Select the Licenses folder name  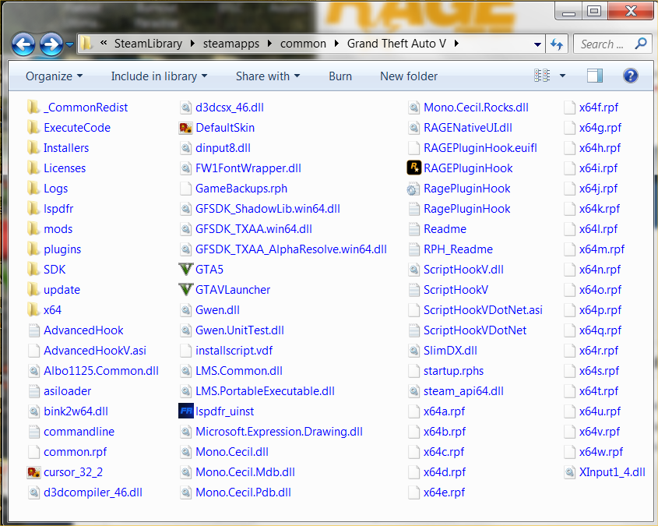(x=65, y=168)
